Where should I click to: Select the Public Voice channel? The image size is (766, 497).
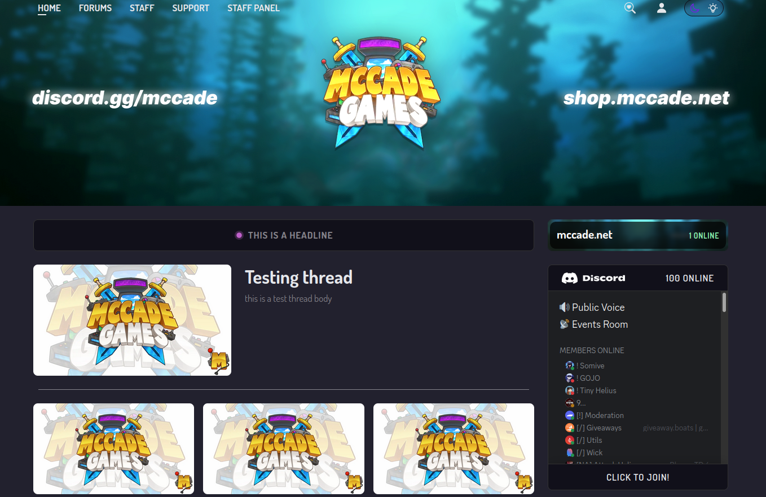coord(598,307)
